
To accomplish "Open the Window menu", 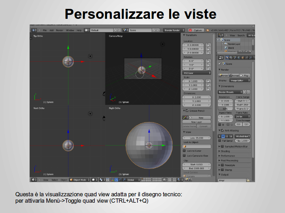I will click(70, 31).
